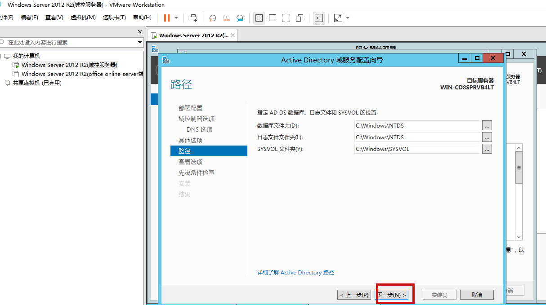
Task: Take a snapshot of this virtual machine
Action: (212, 18)
